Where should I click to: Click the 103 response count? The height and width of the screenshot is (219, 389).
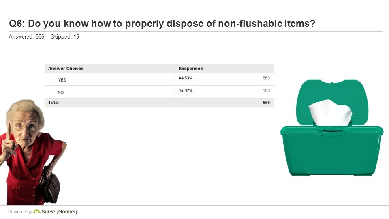[x=266, y=90]
